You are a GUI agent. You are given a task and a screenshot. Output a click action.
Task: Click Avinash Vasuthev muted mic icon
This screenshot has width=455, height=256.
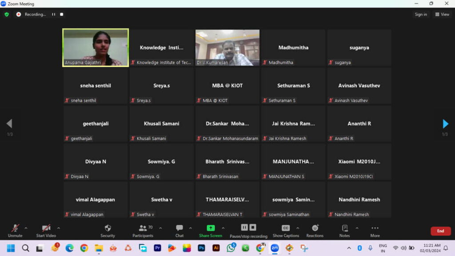click(331, 100)
